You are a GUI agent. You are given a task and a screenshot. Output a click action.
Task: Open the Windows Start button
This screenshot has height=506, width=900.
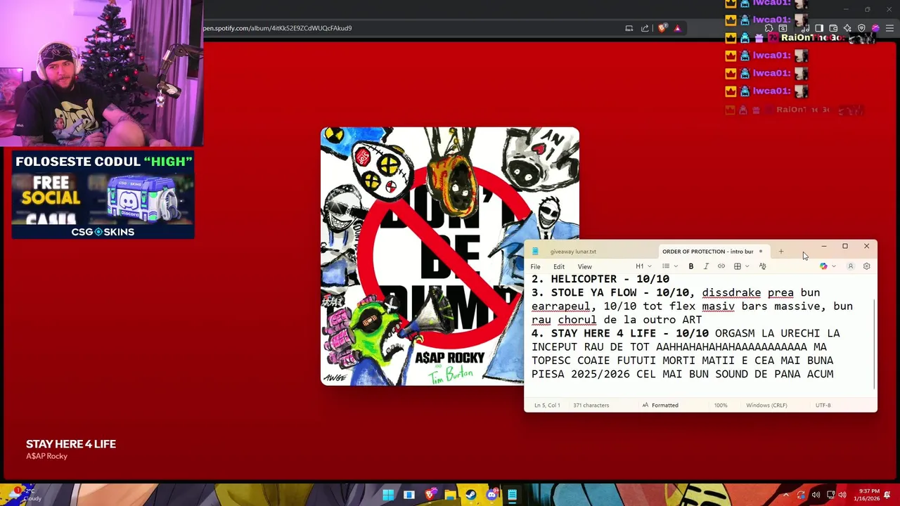tap(388, 495)
